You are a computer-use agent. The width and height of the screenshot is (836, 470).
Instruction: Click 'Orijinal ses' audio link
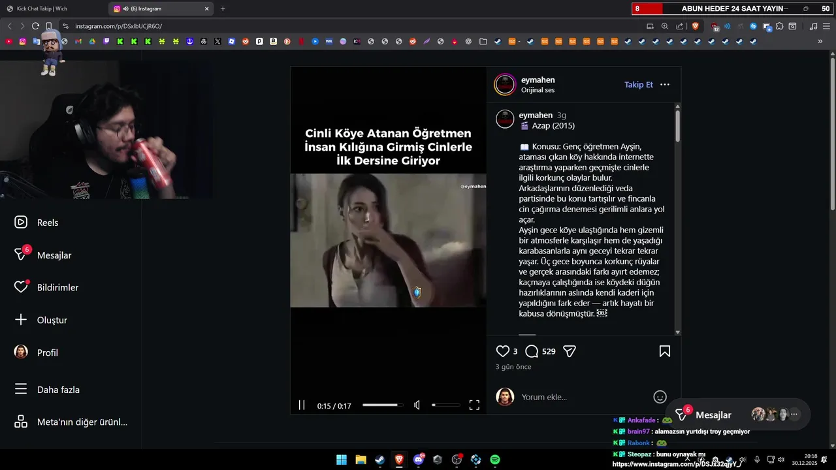538,90
